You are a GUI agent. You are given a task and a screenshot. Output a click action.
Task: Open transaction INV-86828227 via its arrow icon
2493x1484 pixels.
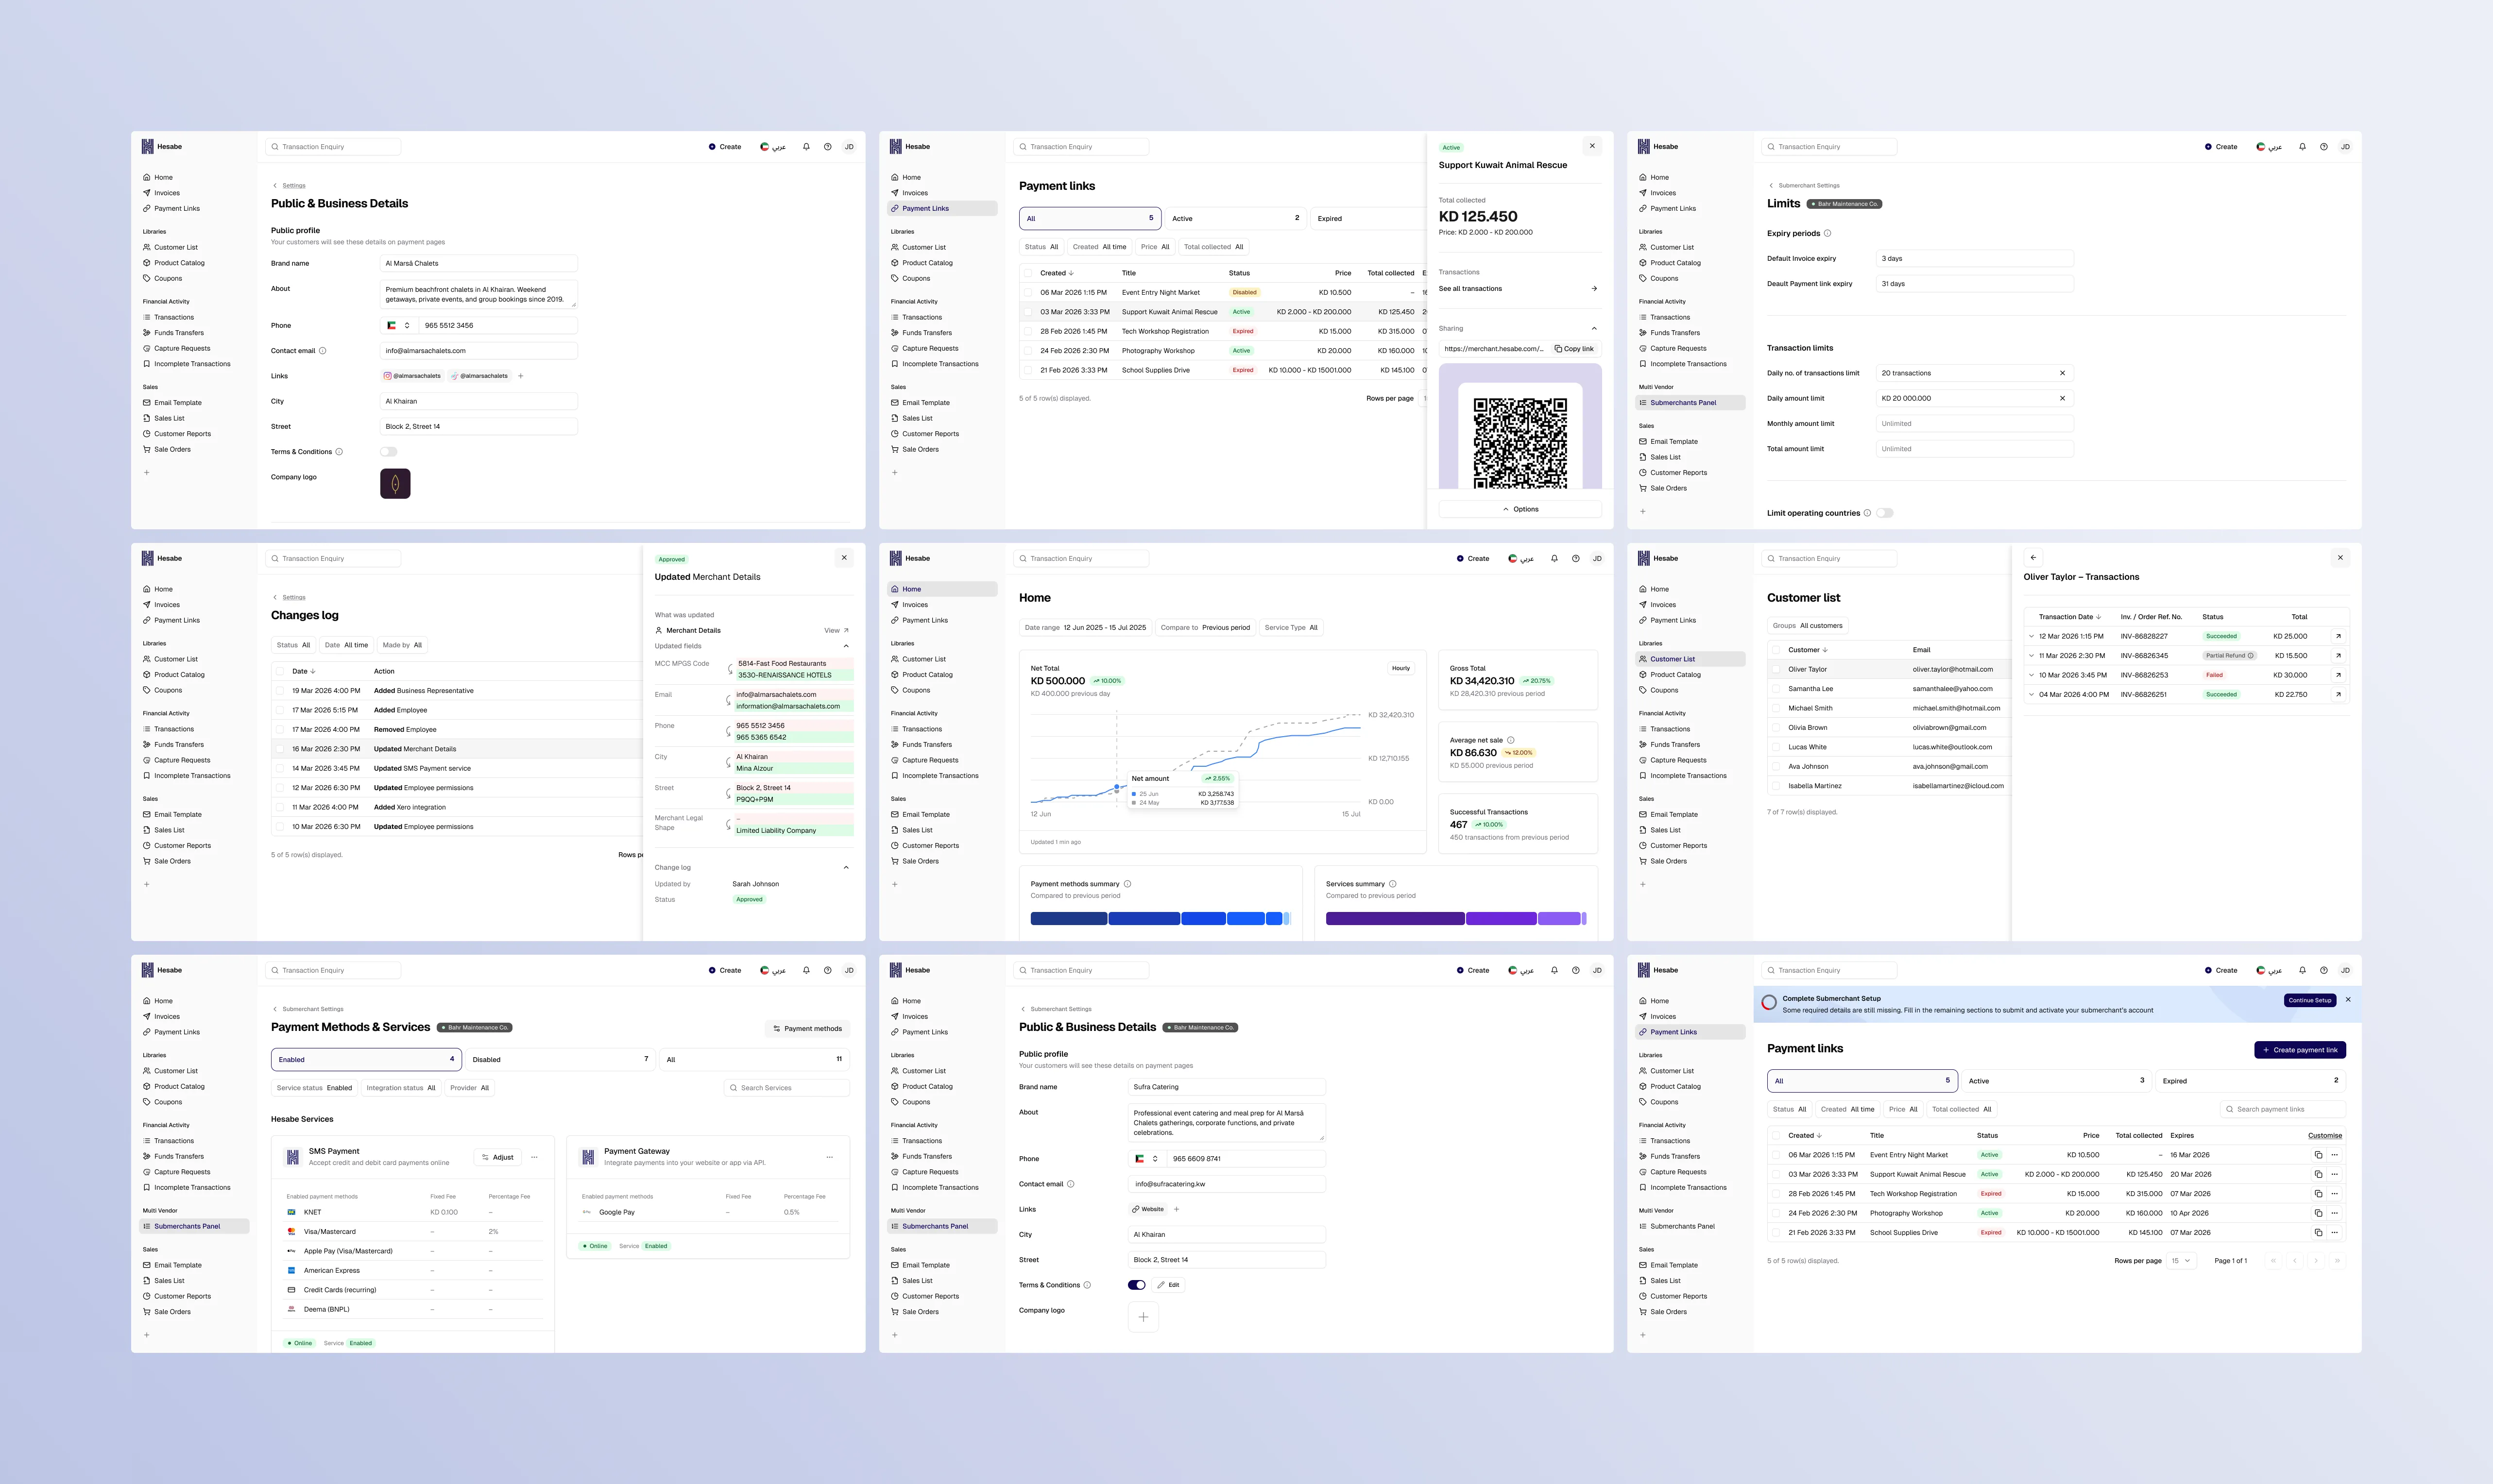tap(2338, 636)
